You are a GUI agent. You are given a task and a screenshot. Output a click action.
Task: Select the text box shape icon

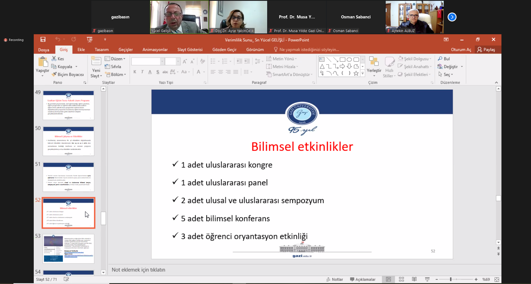[322, 59]
